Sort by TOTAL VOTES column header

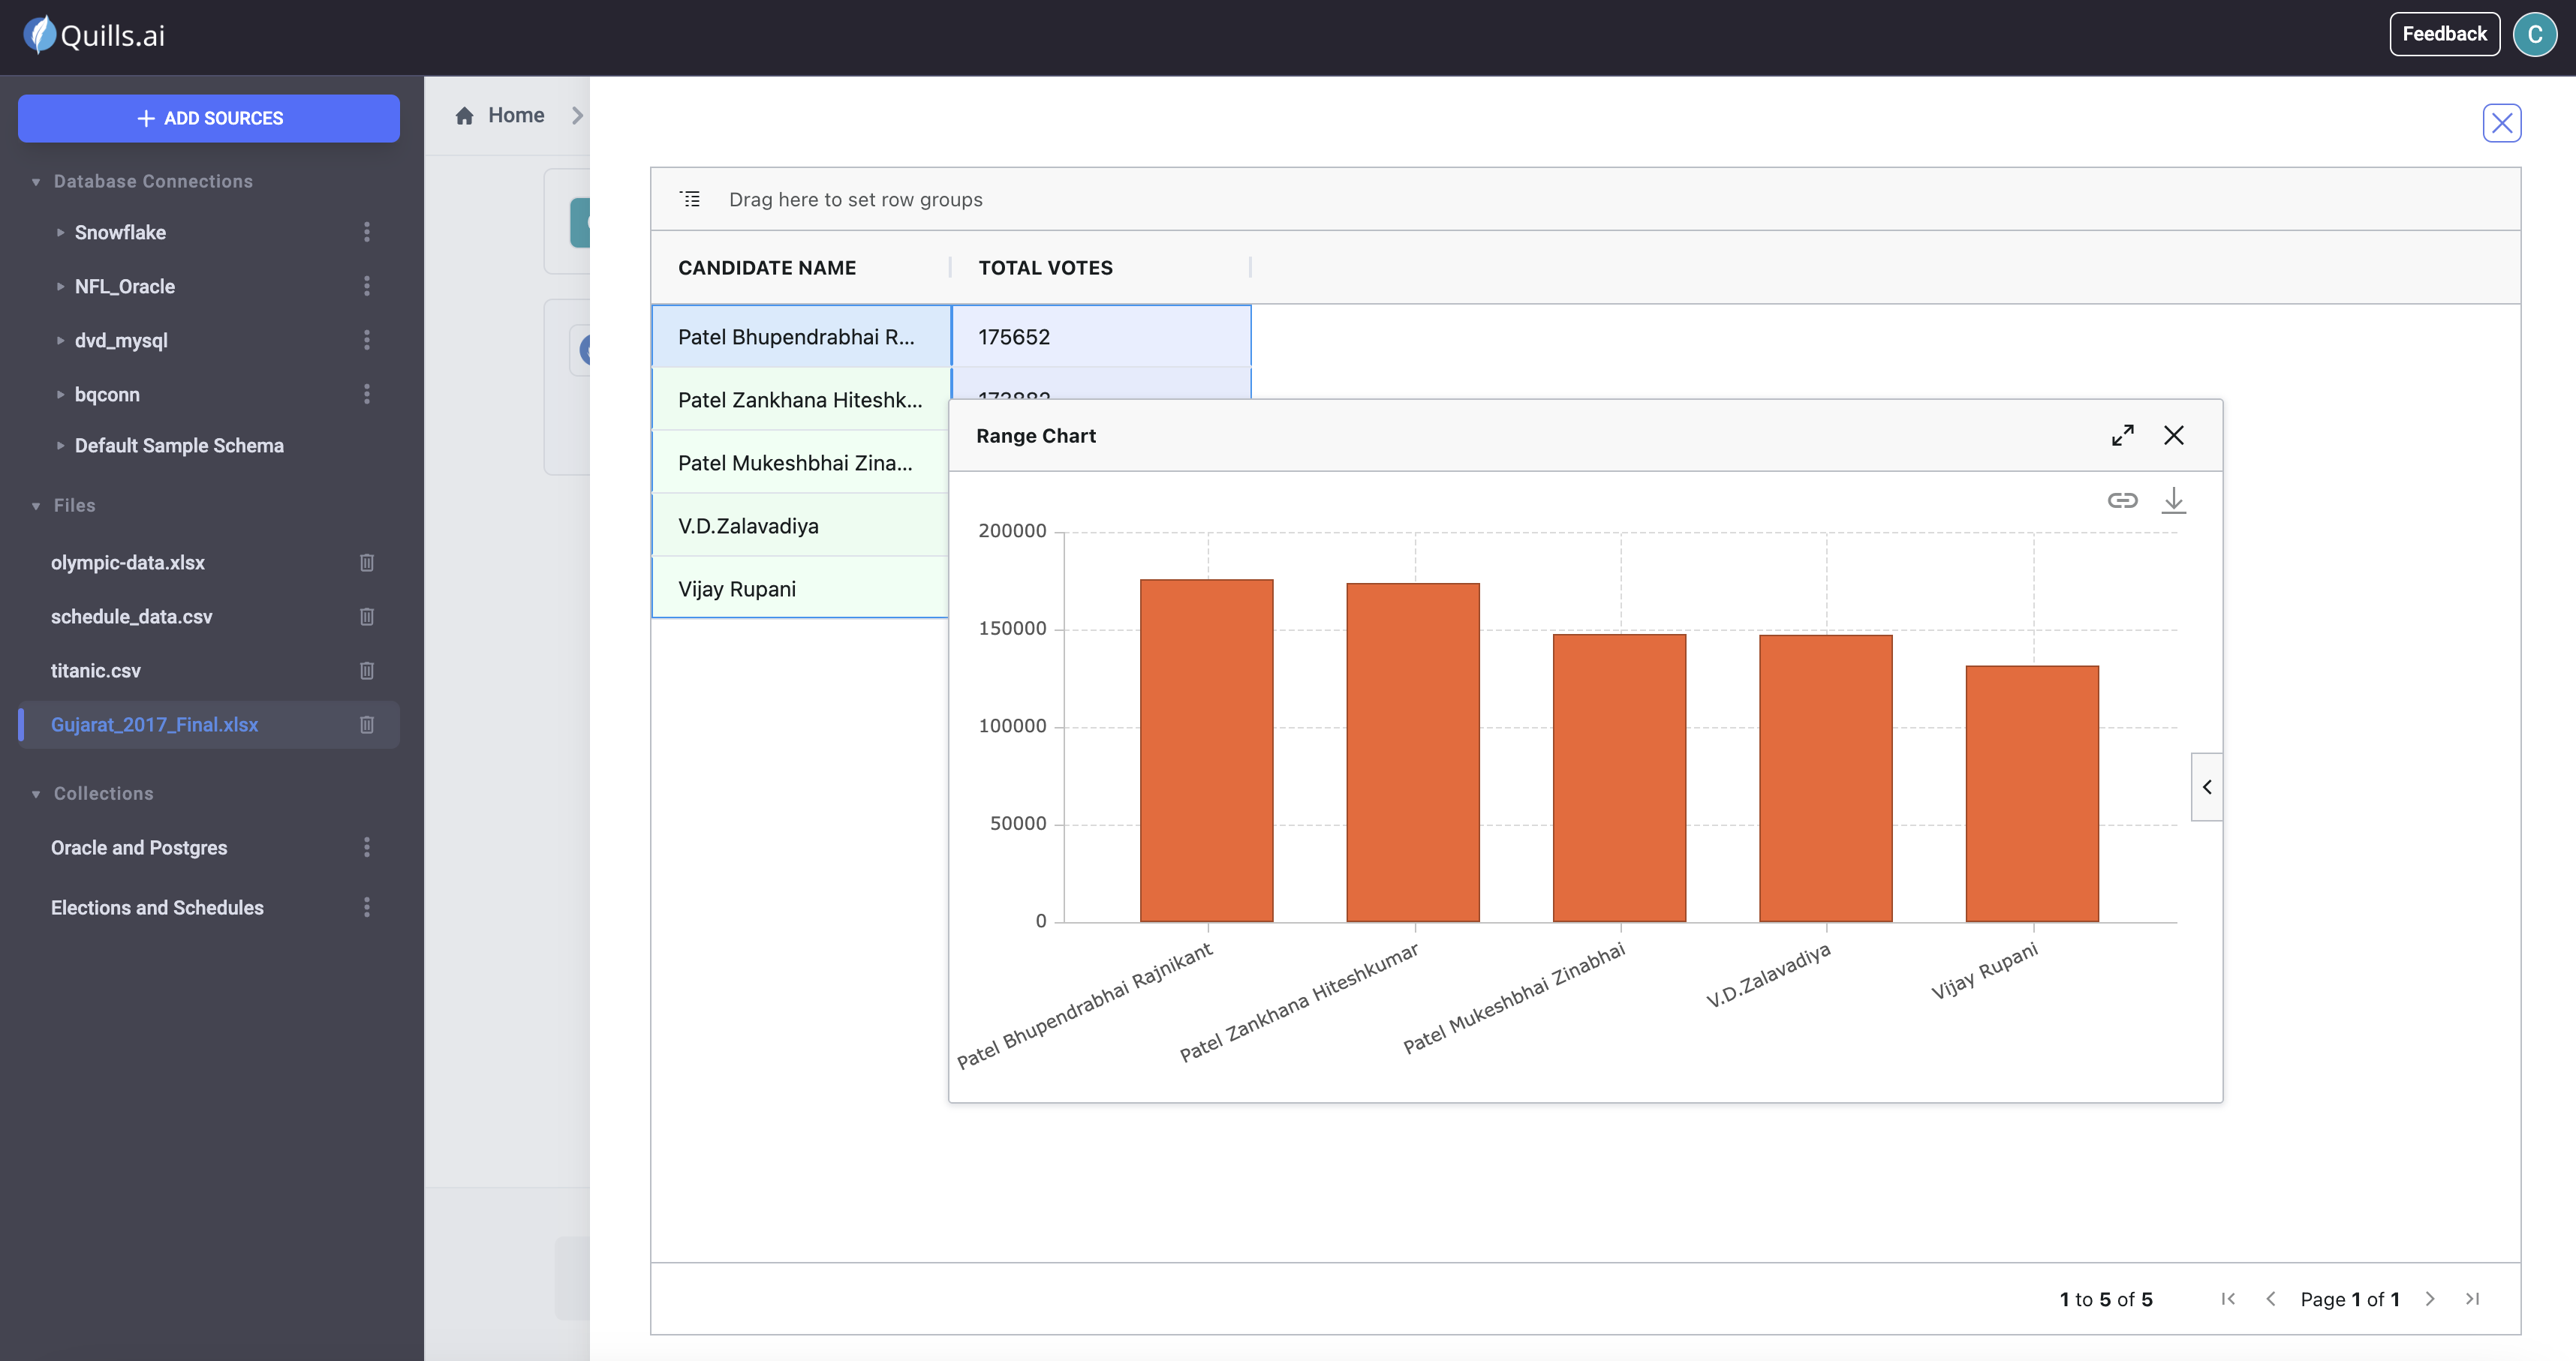click(x=1045, y=268)
